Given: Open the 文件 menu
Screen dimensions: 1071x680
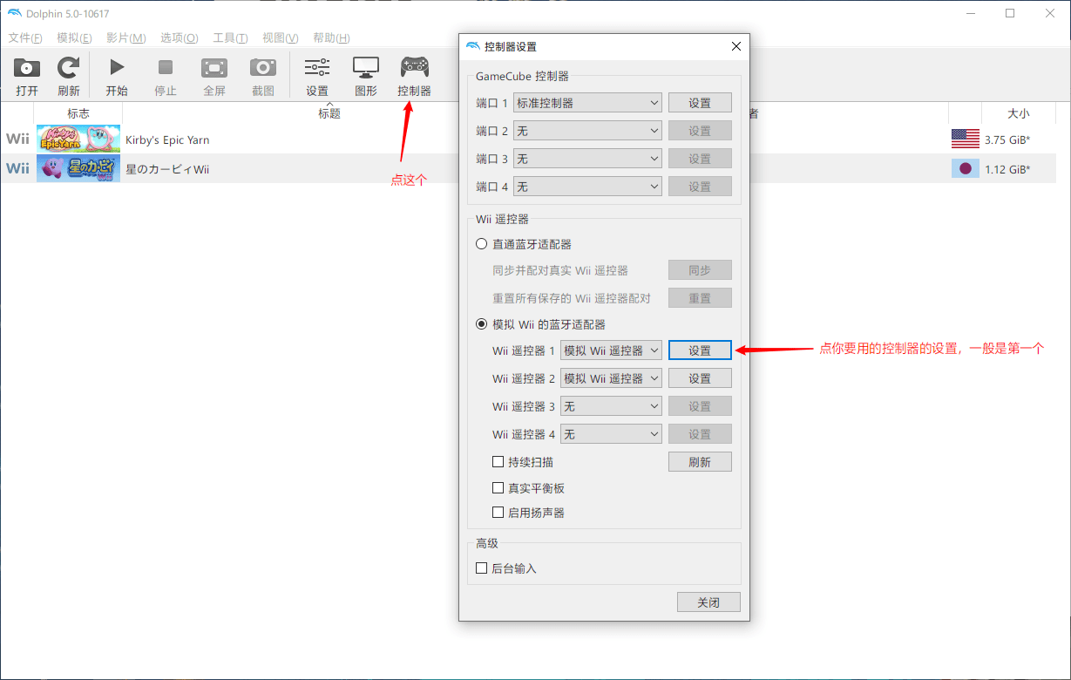Looking at the screenshot, I should click(x=25, y=38).
